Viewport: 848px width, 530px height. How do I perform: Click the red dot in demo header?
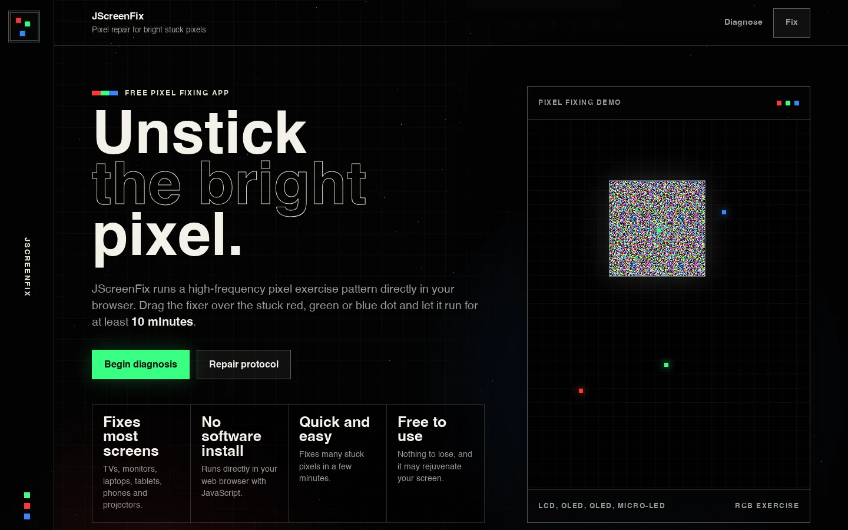click(779, 103)
